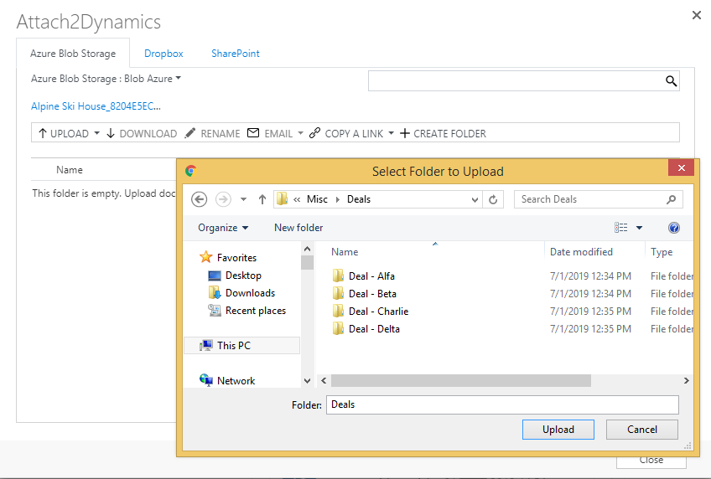Click the Misc breadcrumb segment

coord(317,199)
